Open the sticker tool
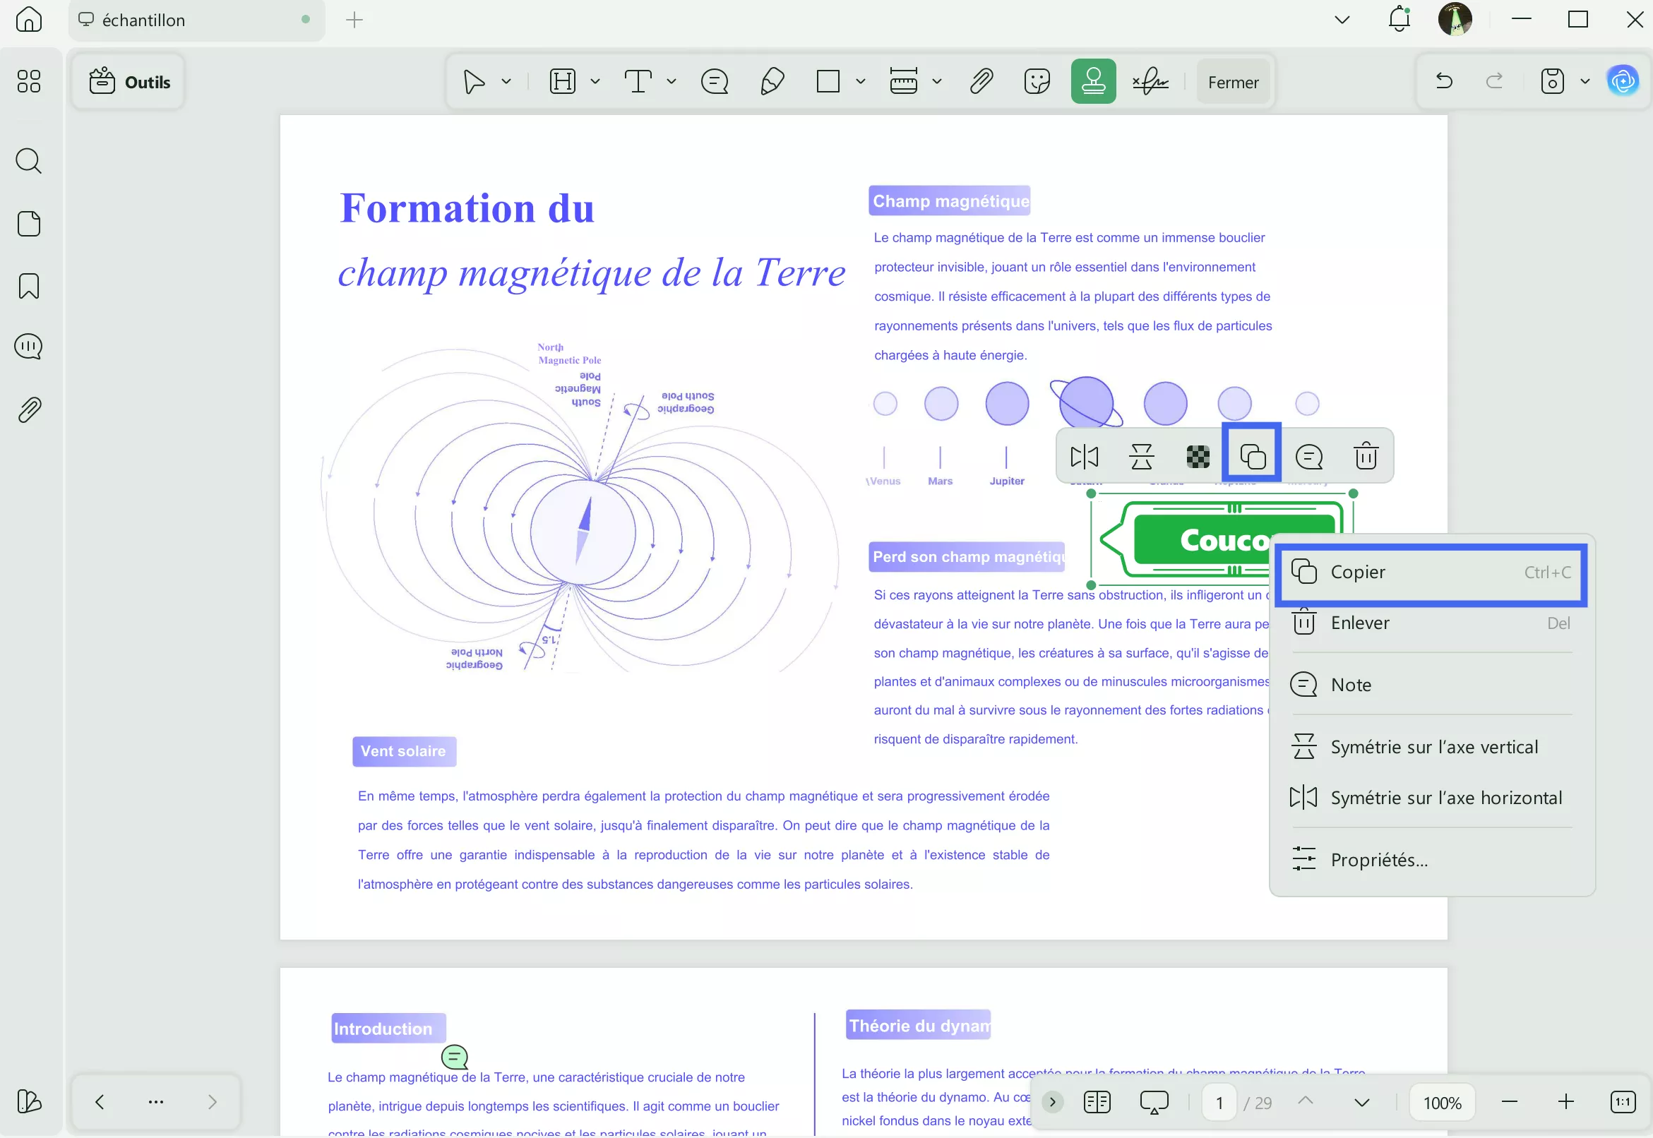The image size is (1653, 1138). (x=1036, y=80)
